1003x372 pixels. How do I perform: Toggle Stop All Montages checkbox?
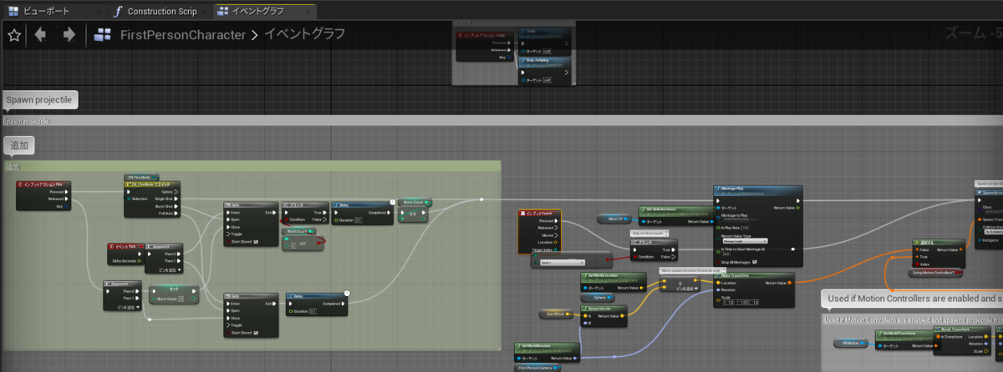(x=756, y=262)
